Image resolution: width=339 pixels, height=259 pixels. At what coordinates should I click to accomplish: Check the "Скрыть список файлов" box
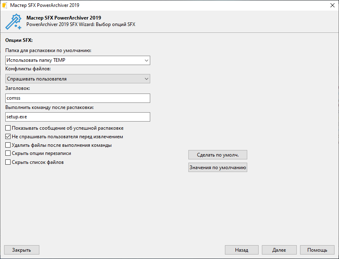(8, 162)
